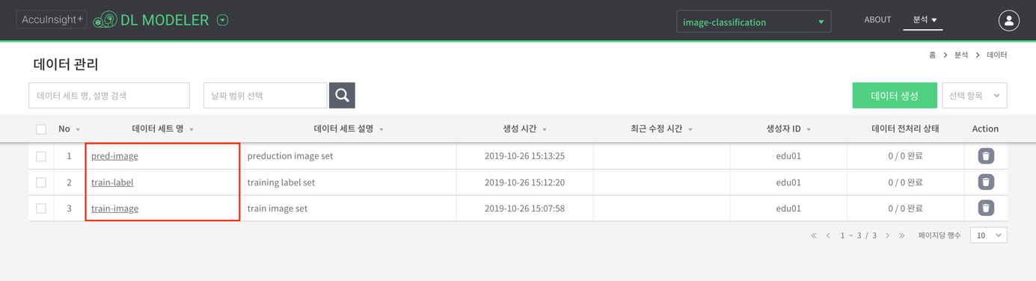Check the train-label row checkbox
This screenshot has width=1036, height=281.
[41, 182]
